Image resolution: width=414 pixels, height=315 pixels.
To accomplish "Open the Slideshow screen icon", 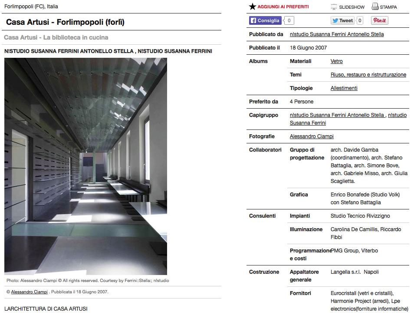I will [334, 7].
